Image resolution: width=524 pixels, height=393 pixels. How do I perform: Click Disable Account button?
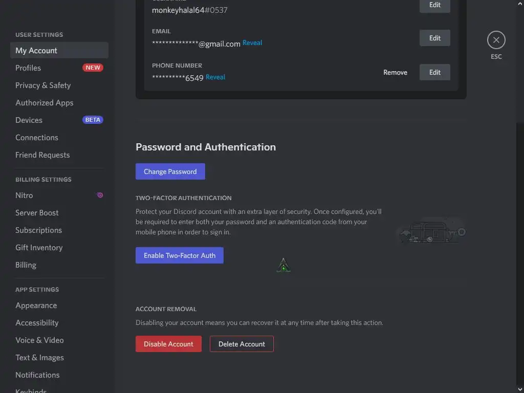[x=168, y=344]
